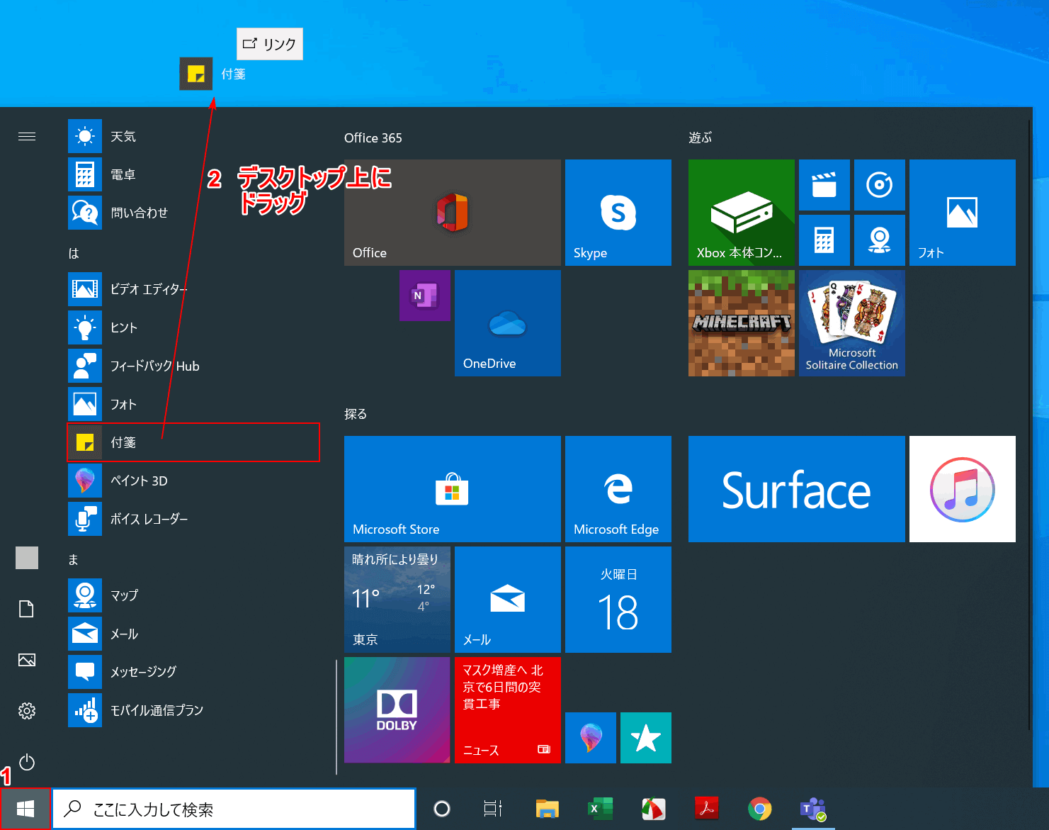Screen dimensions: 1049x830
Task: Click the 探る group title
Action: pos(356,414)
